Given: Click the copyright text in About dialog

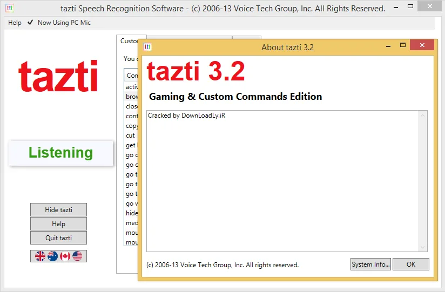Looking at the screenshot, I should point(223,265).
